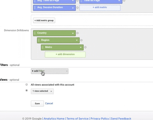Open the add filter dropdown
The height and width of the screenshot is (120, 153).
(50, 71)
